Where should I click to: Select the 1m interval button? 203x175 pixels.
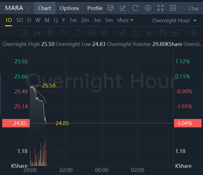[x=73, y=20]
